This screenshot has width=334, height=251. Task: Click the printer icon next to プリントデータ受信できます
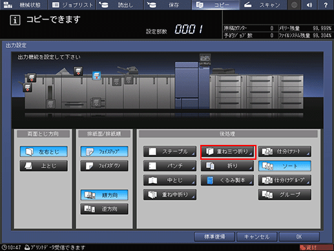tap(27, 247)
